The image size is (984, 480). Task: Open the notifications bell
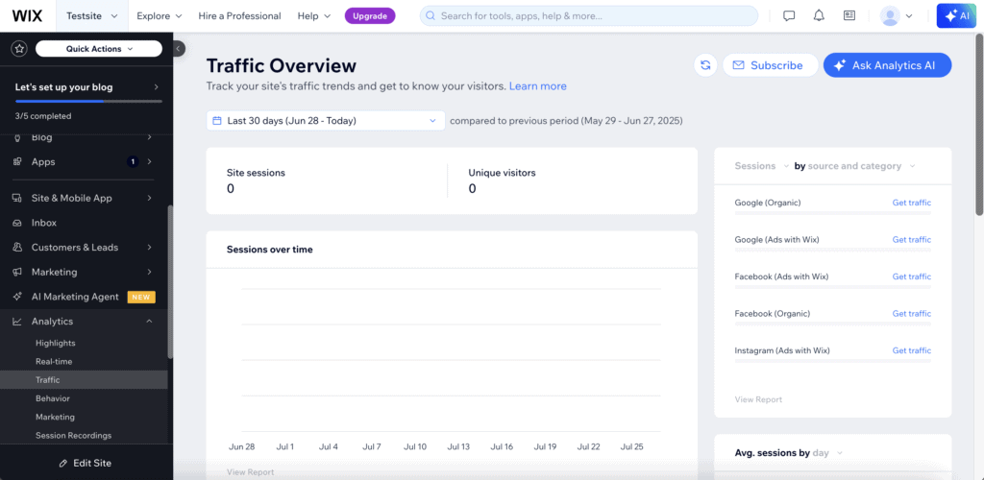(819, 15)
